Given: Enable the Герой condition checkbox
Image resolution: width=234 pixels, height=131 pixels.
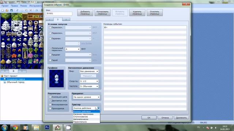Looking at the screenshot, I should pyautogui.click(x=50, y=60).
